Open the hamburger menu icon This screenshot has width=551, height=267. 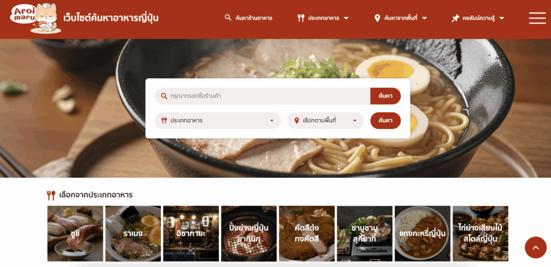538,18
